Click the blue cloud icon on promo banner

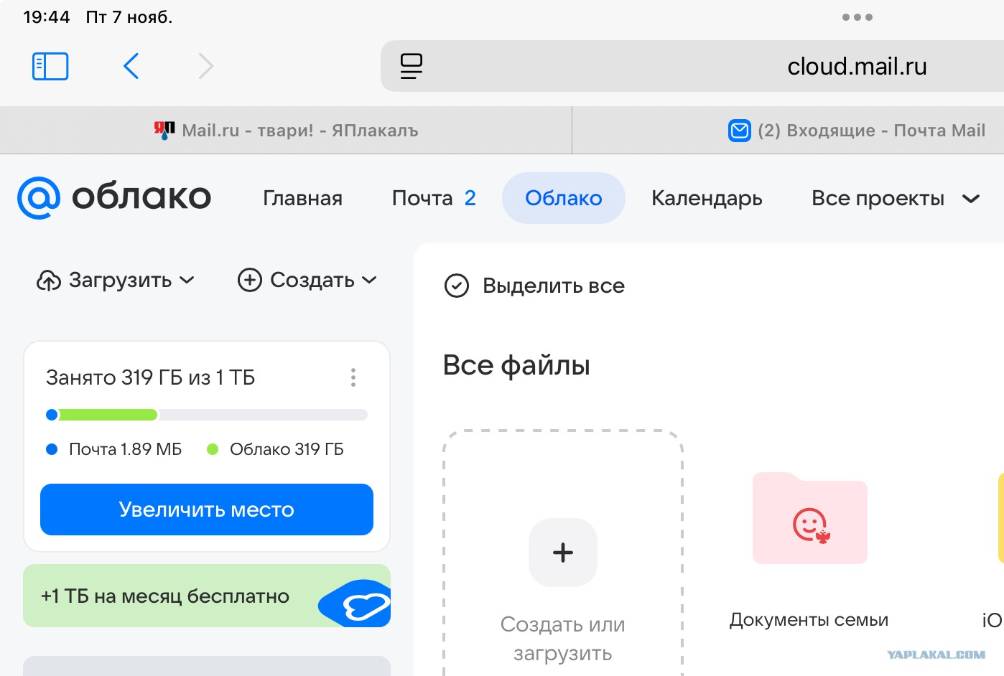pos(355,603)
